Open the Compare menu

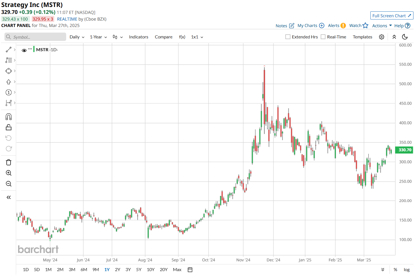163,37
